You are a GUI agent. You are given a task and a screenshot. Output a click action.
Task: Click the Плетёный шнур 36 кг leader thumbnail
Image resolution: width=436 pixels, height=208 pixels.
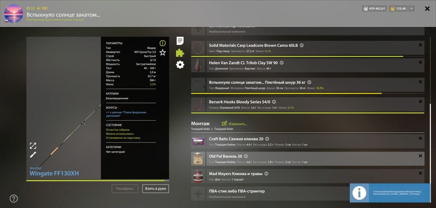pyautogui.click(x=198, y=85)
